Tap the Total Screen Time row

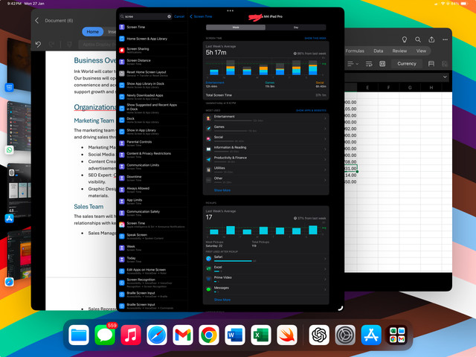[266, 95]
